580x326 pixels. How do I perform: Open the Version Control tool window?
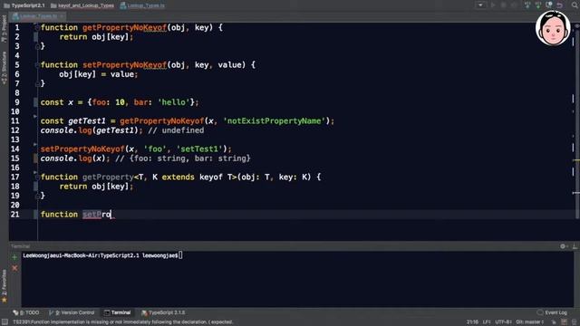pyautogui.click(x=72, y=312)
